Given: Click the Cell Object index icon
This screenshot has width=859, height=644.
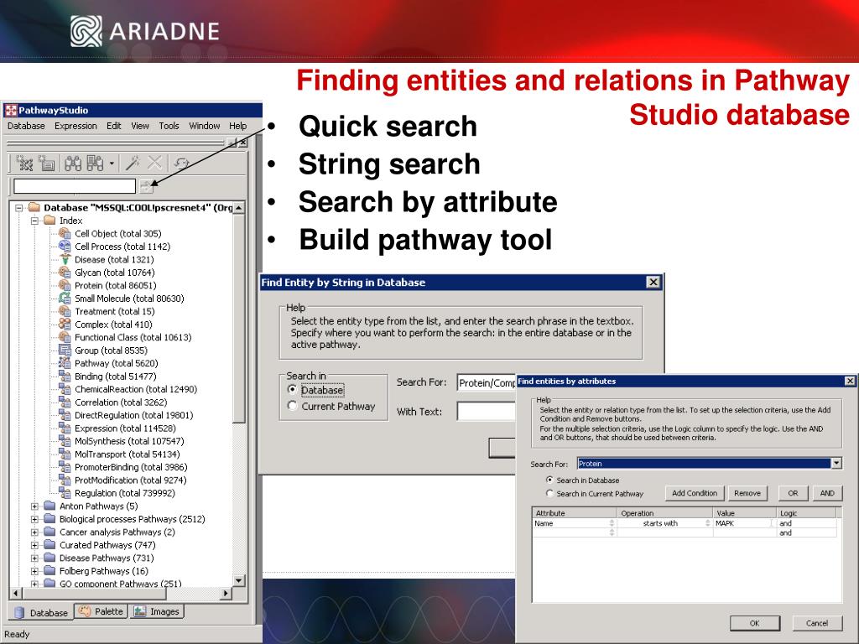Looking at the screenshot, I should [x=65, y=233].
